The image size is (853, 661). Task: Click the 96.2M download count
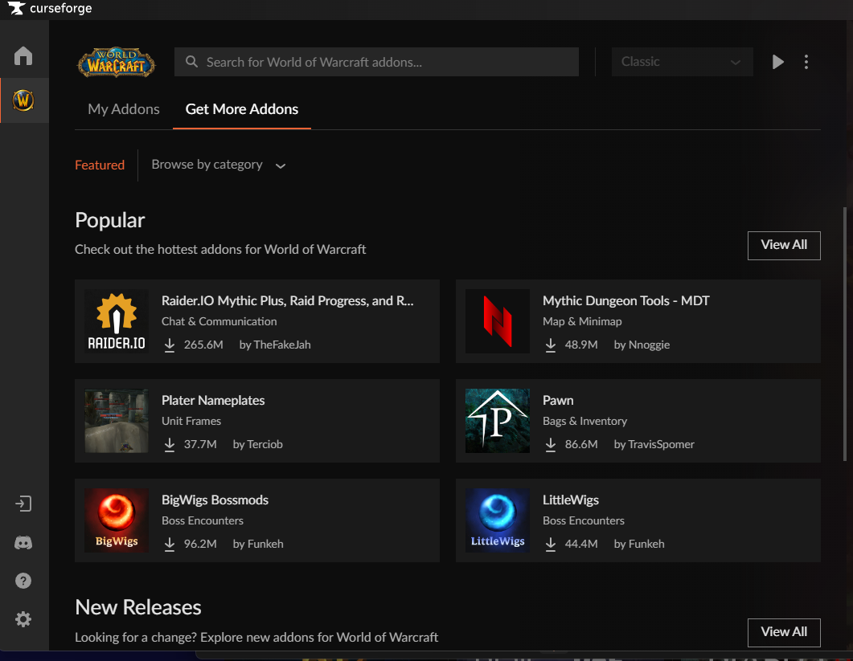200,544
